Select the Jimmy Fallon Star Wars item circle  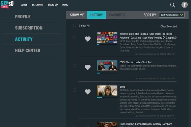point(75,37)
